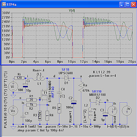Click the 300V vertical axis label

tap(6, 13)
